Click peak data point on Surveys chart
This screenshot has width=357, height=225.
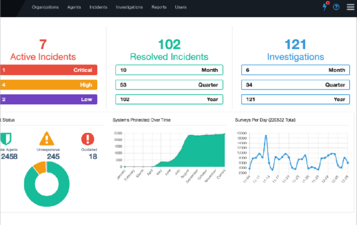click(x=266, y=136)
